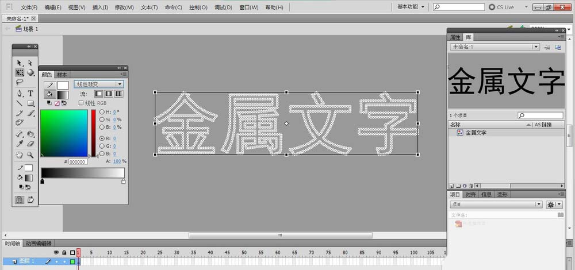Open the 修改(M) menu
This screenshot has width=575, height=270.
tap(124, 7)
